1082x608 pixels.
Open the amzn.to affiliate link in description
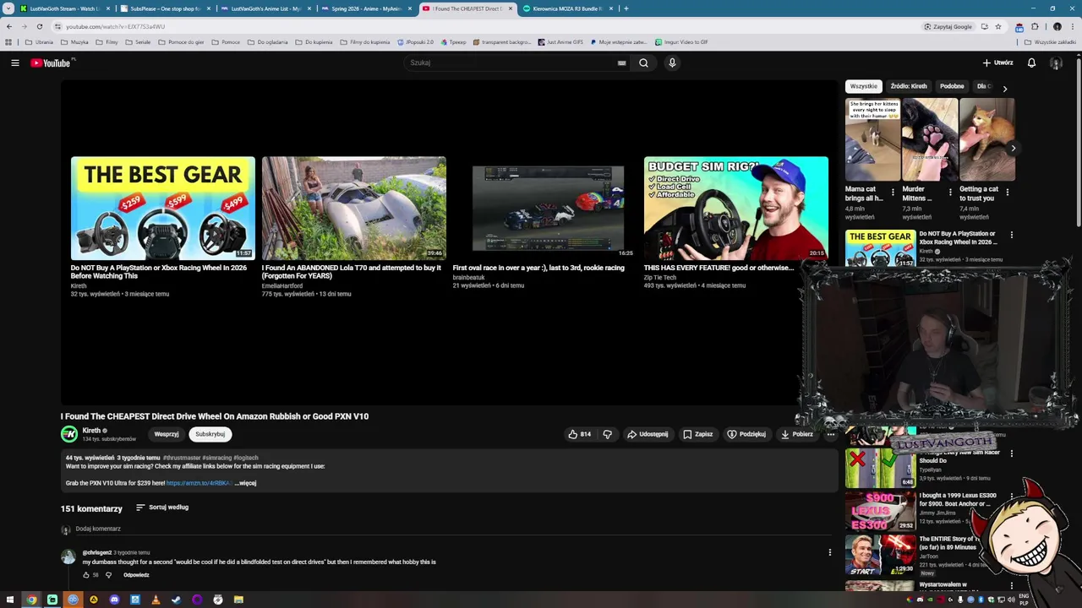199,483
